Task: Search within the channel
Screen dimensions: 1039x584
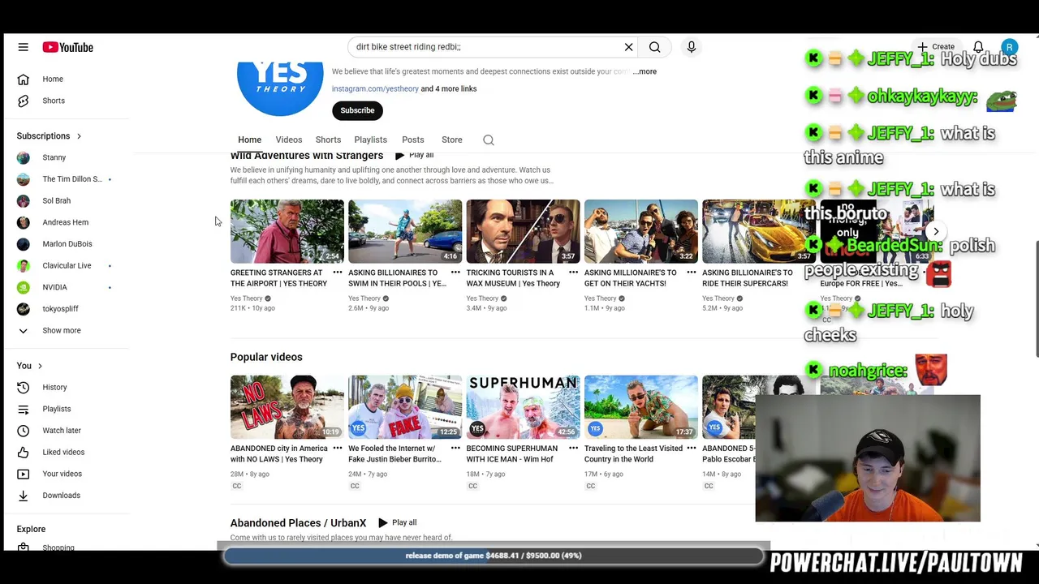Action: (x=489, y=140)
